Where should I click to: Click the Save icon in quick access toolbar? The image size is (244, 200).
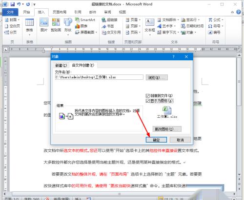(x=13, y=4)
